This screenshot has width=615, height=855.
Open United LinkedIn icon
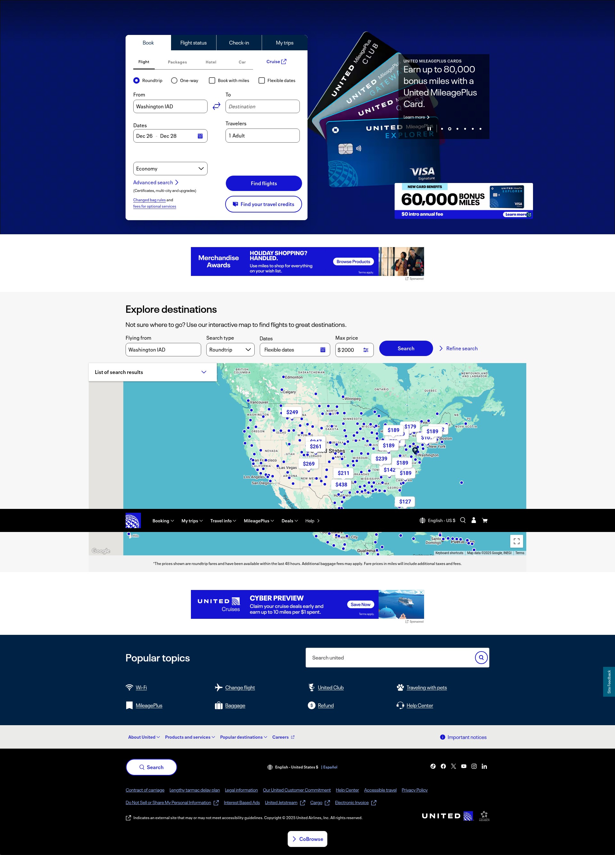[x=484, y=766]
